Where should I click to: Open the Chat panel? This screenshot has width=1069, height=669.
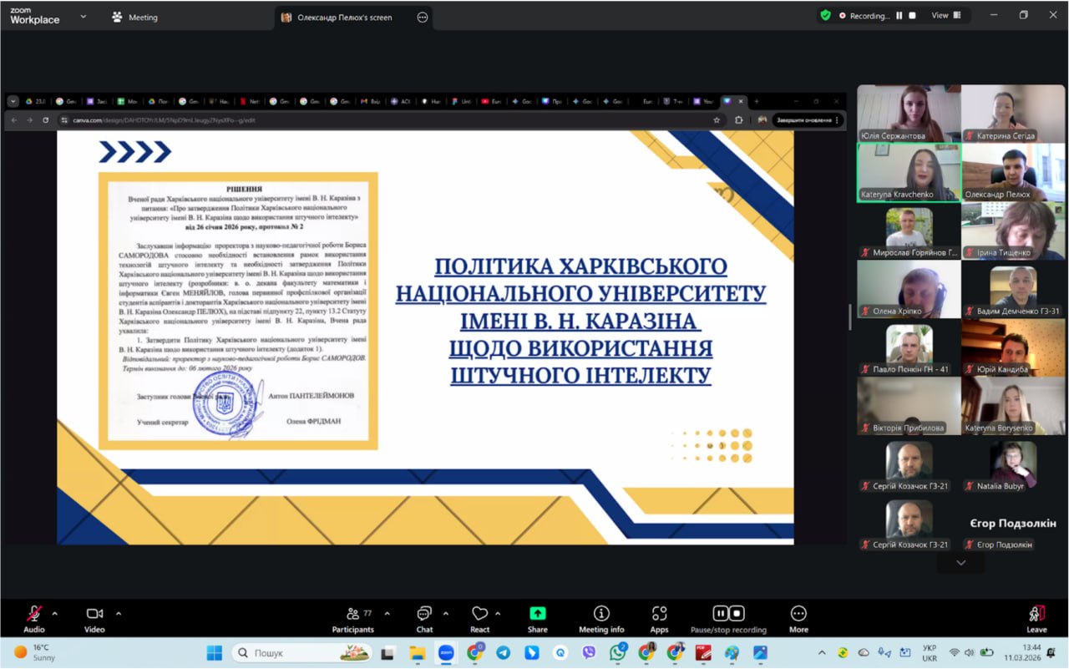pos(424,614)
